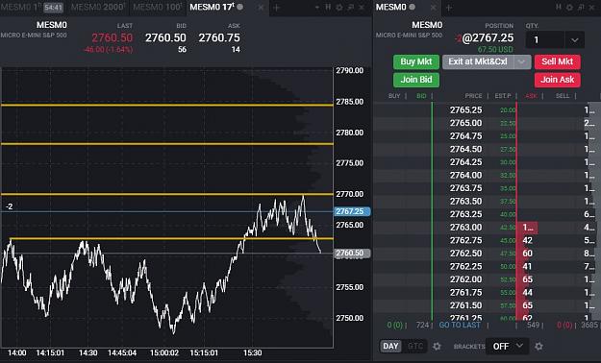The width and height of the screenshot is (601, 363).
Task: Click the Join Ask button
Action: click(558, 80)
